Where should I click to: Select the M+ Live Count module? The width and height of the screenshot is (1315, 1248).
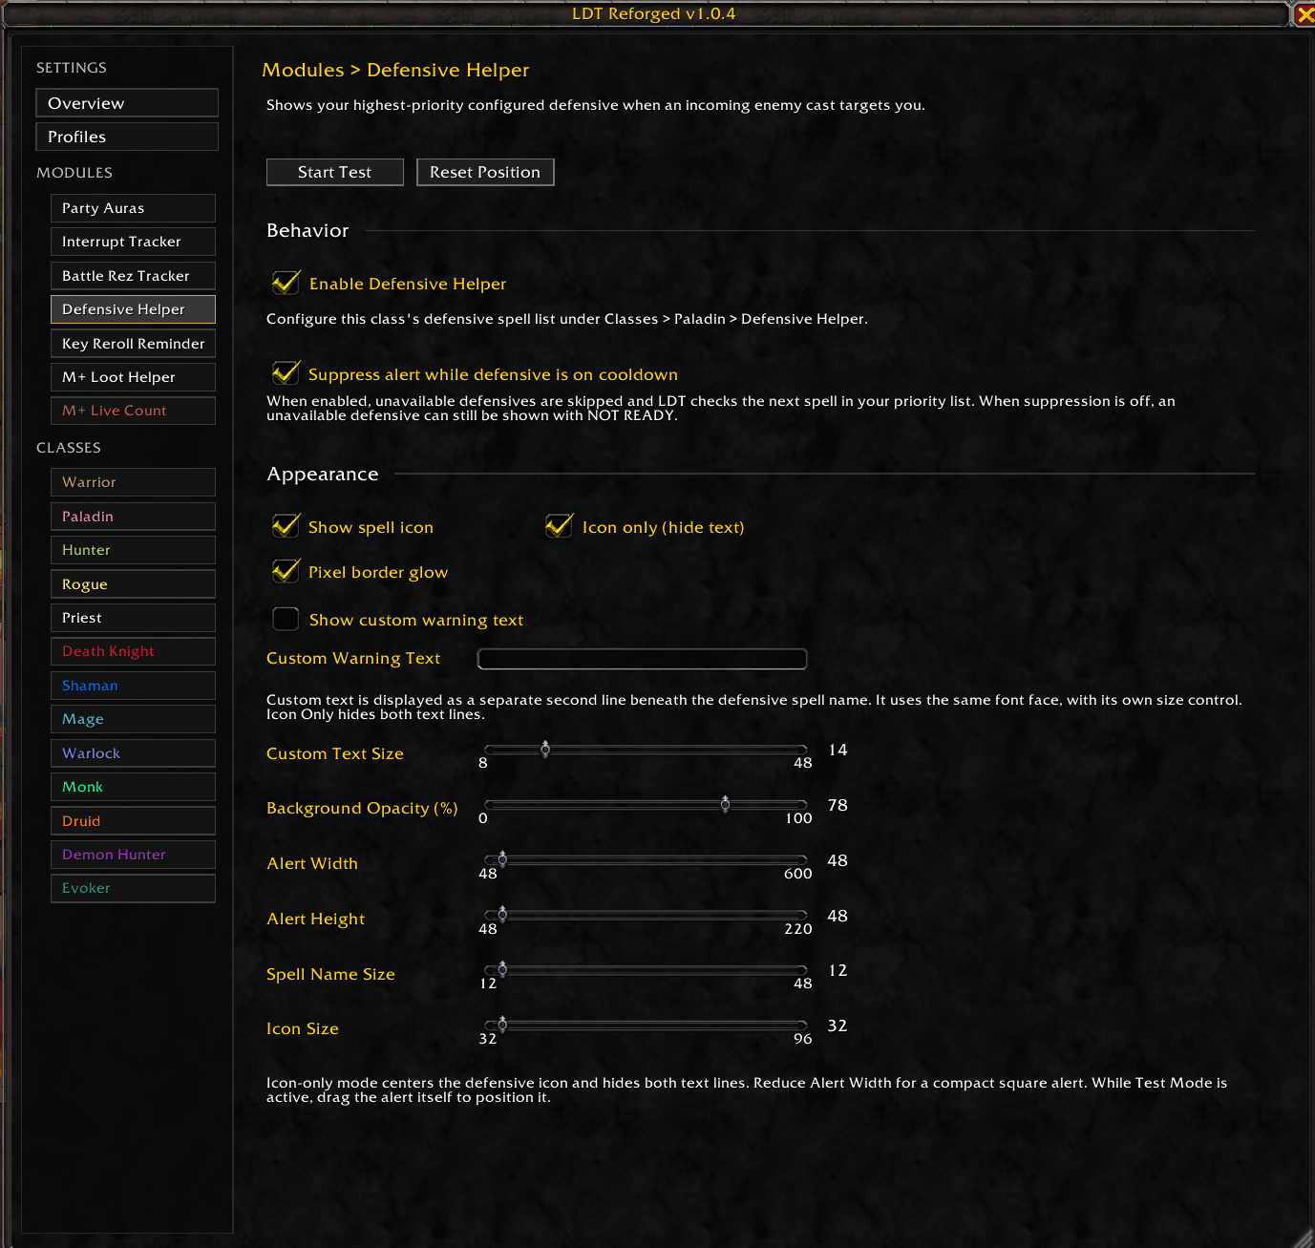pyautogui.click(x=133, y=411)
